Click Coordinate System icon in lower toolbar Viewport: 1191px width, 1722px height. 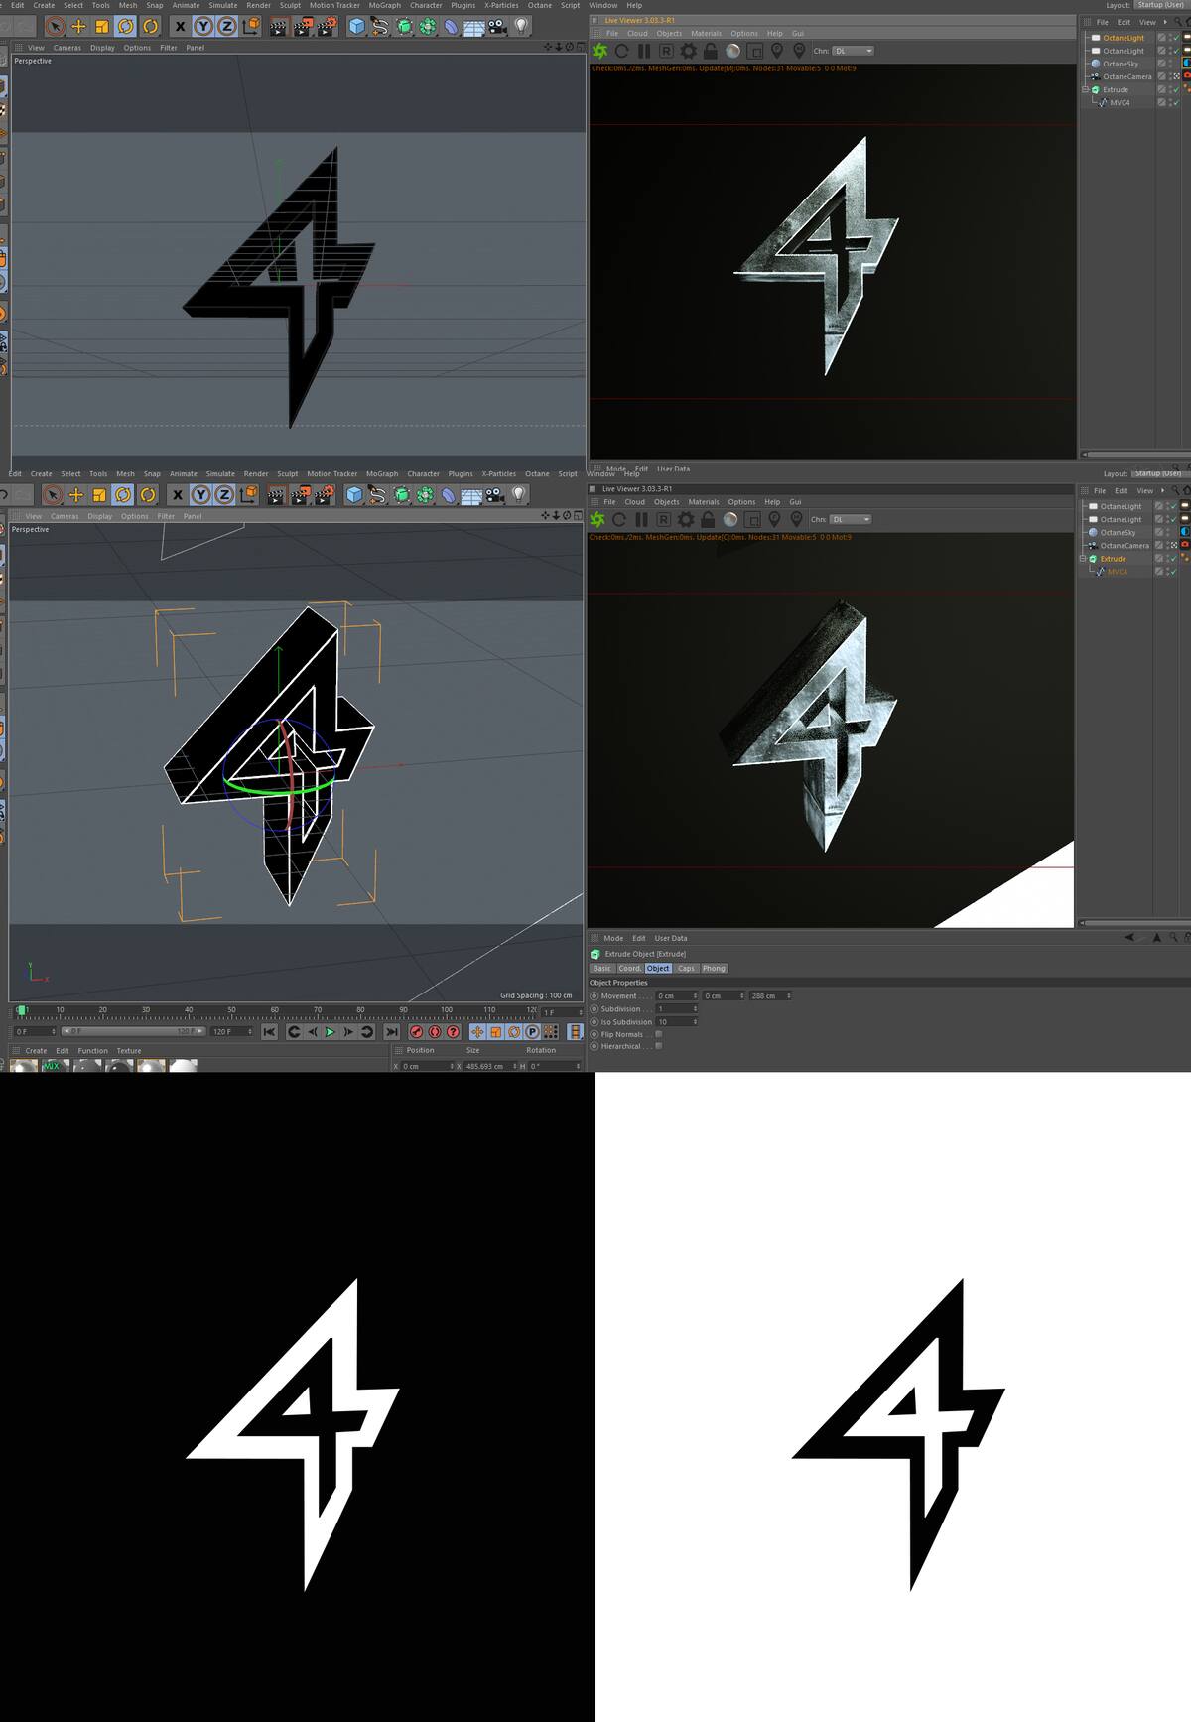coord(248,494)
